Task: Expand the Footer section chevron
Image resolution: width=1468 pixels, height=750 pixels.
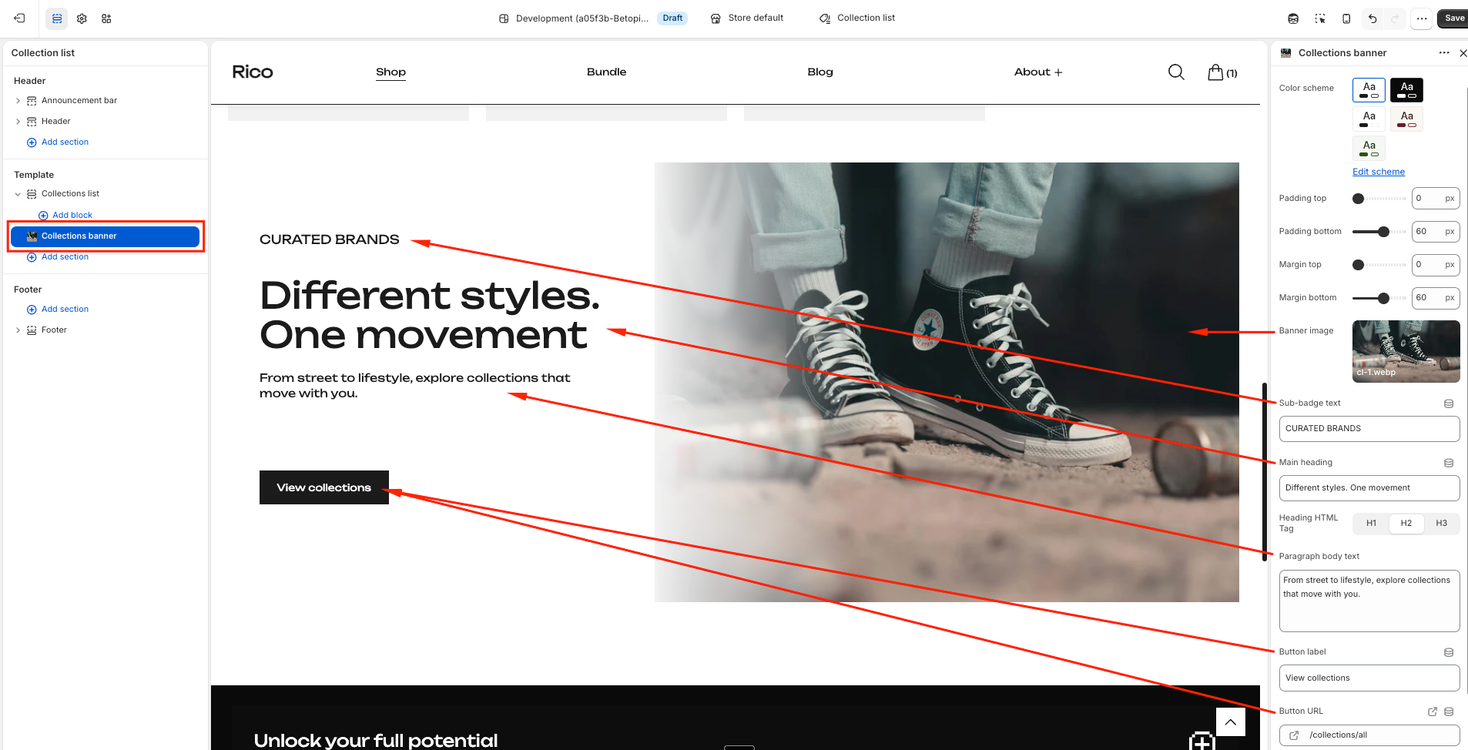Action: pos(18,330)
